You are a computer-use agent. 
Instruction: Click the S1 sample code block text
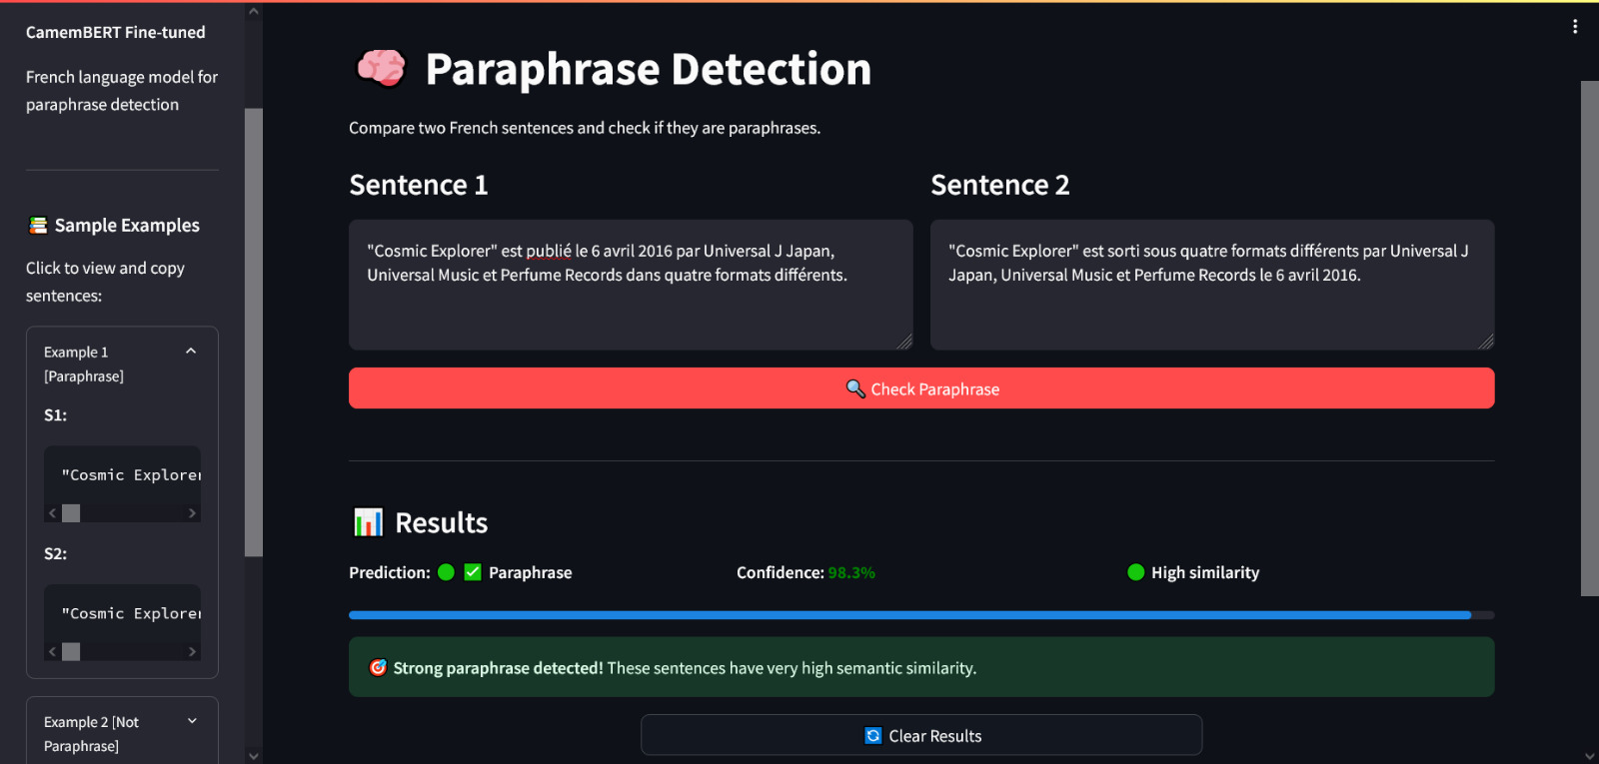coord(130,475)
